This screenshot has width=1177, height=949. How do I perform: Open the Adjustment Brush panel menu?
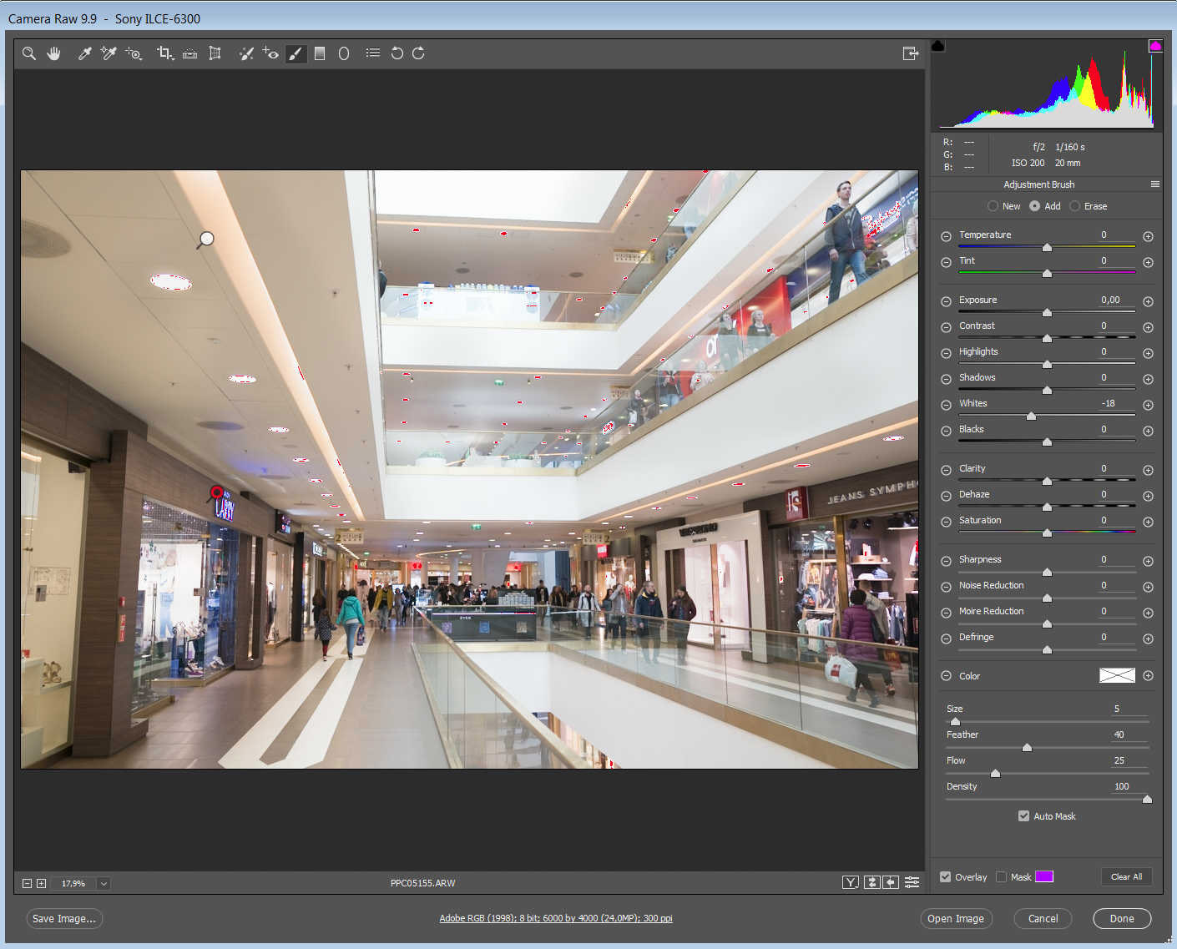tap(1154, 184)
